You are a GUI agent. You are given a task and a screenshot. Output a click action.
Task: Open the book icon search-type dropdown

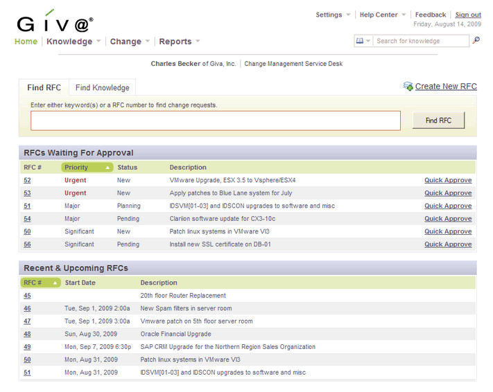click(x=363, y=41)
